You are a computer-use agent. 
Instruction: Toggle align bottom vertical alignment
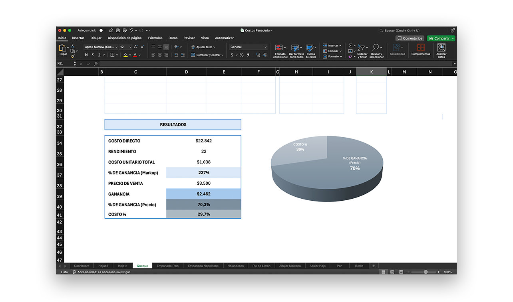[166, 47]
